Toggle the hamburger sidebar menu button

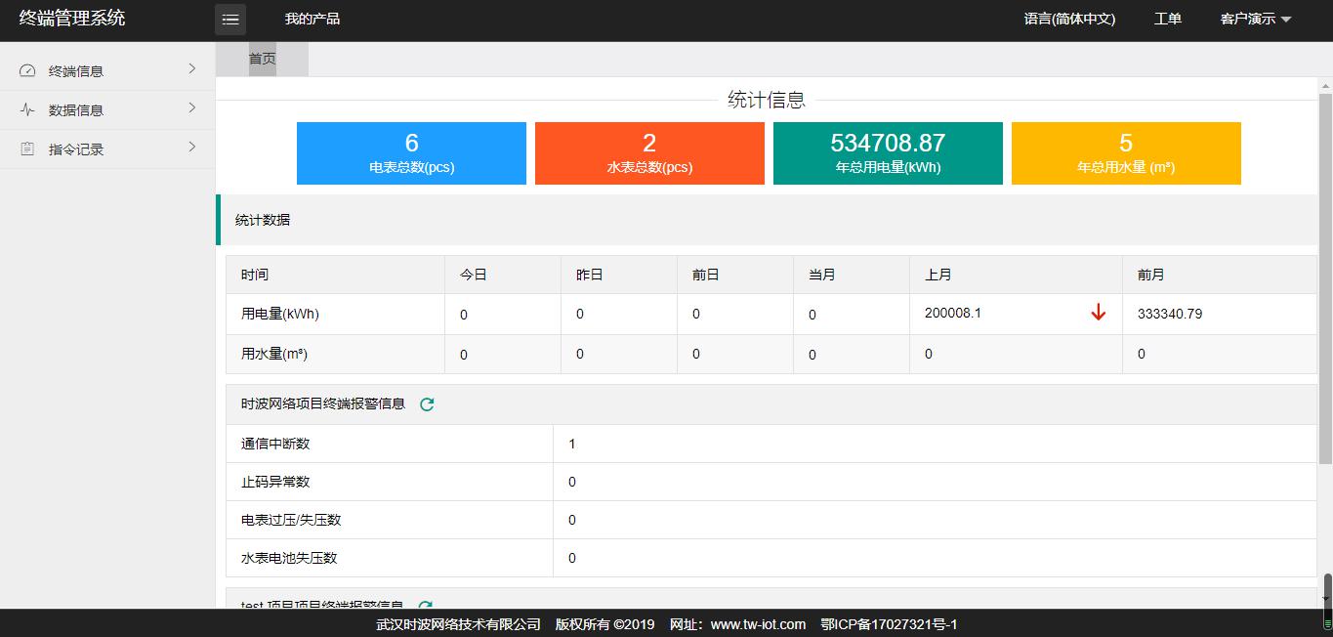click(230, 20)
